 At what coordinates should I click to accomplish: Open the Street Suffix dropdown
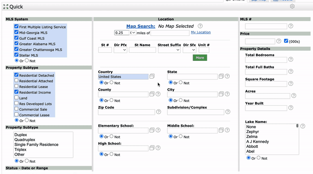coord(169,50)
